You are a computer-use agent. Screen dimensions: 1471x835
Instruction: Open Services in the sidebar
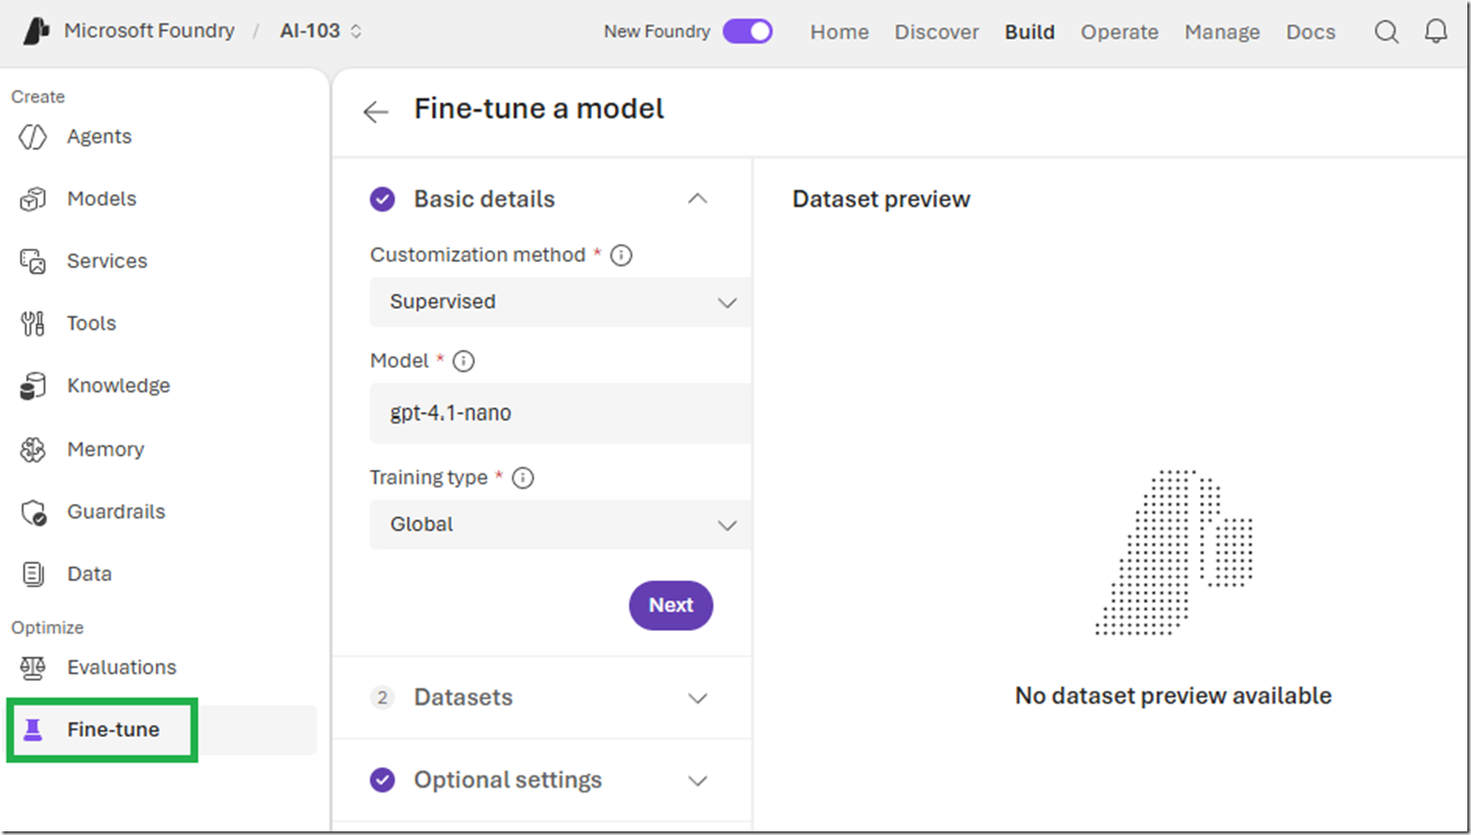[107, 261]
